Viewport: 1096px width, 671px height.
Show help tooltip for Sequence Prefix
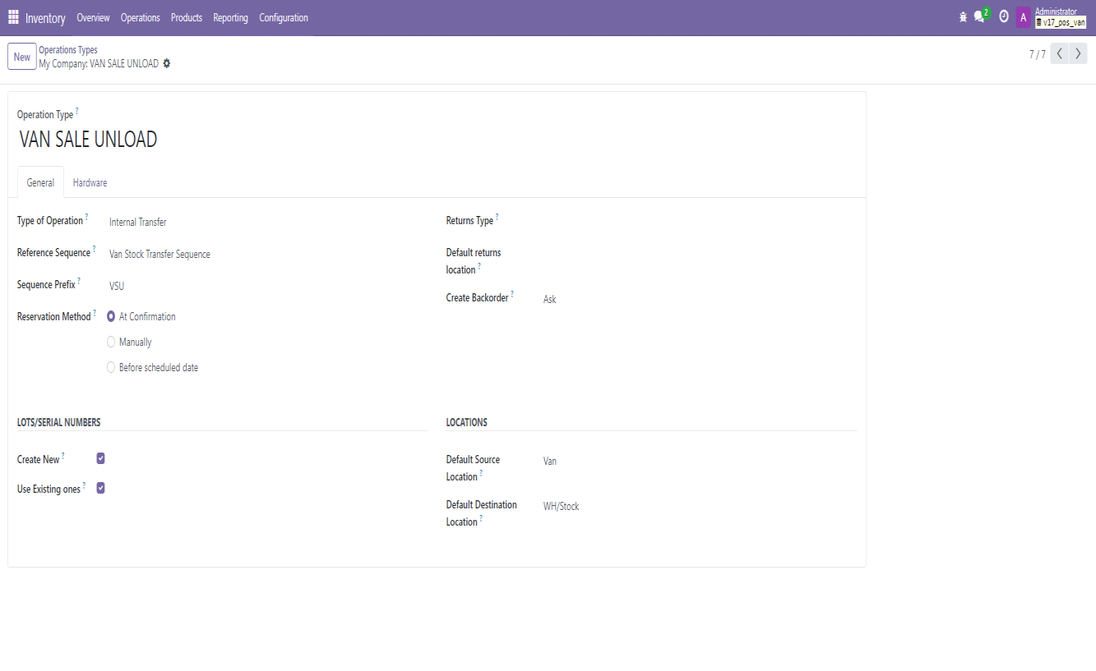(79, 281)
